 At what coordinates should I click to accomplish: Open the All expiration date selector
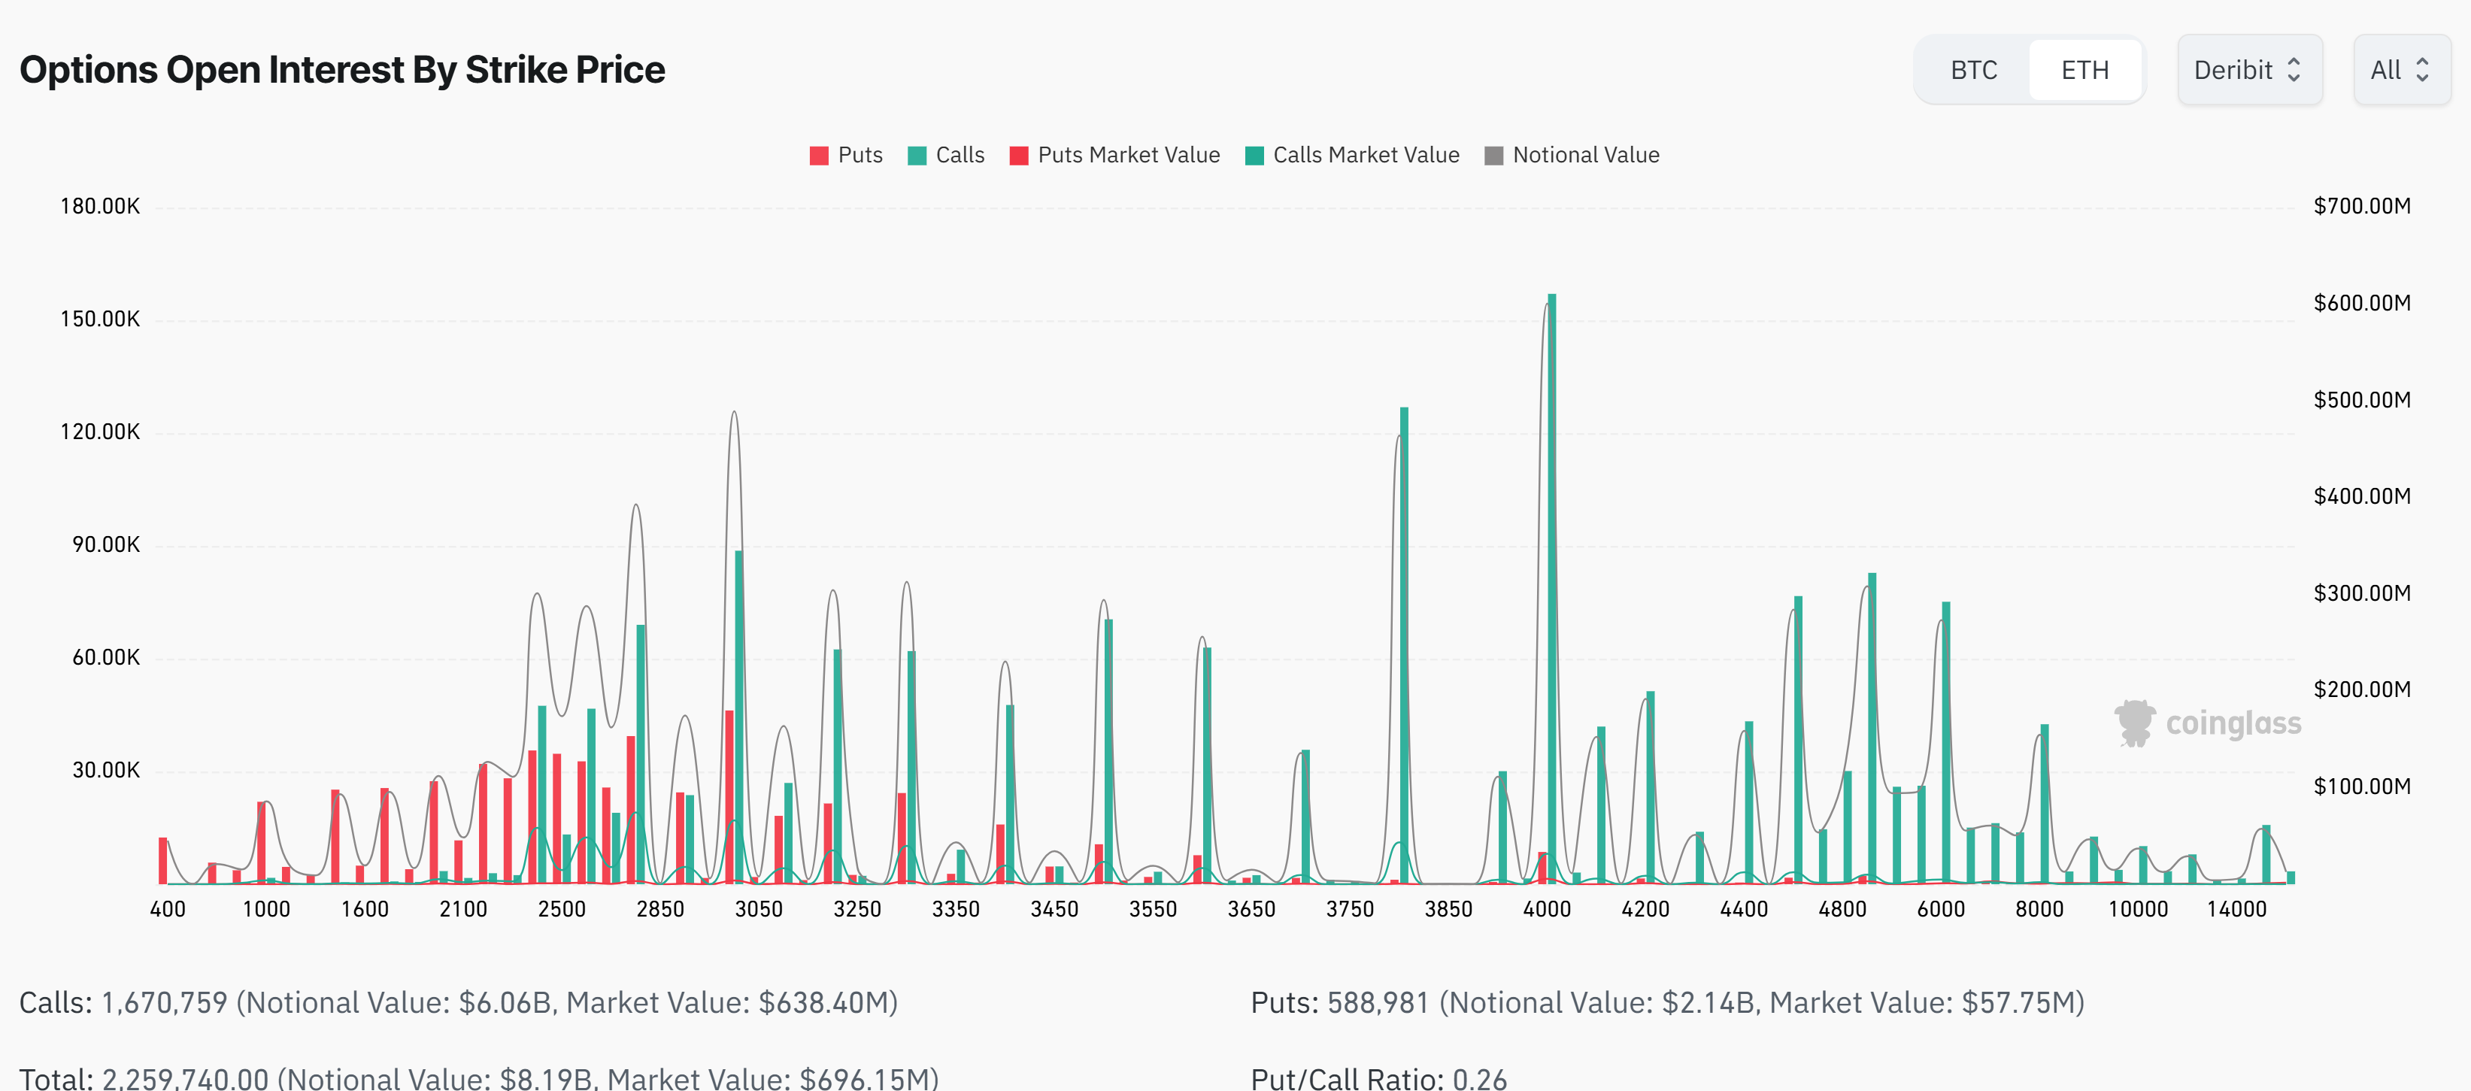[x=2401, y=69]
